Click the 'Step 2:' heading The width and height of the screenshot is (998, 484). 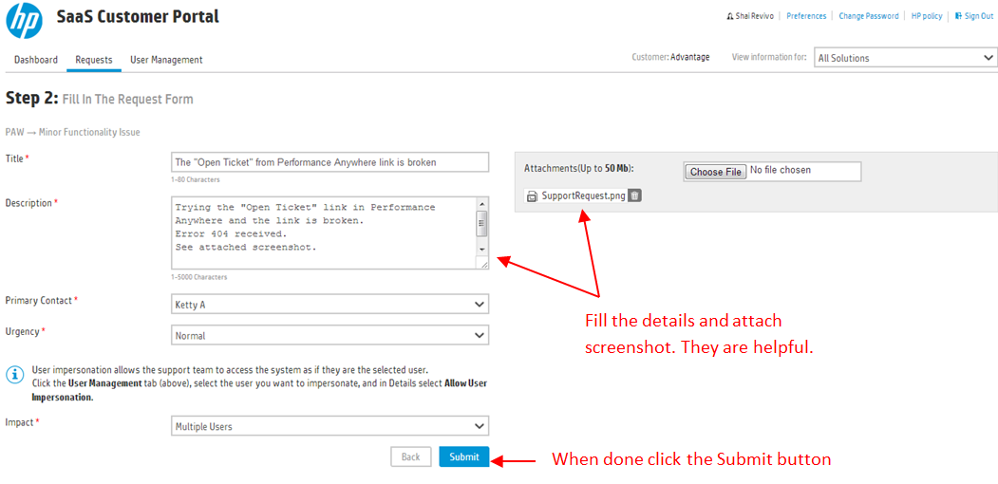tap(32, 99)
